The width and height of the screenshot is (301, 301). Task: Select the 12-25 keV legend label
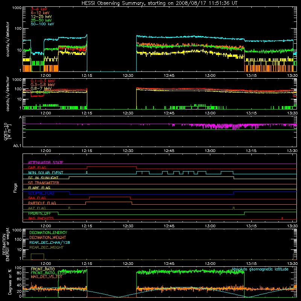coord(41,17)
